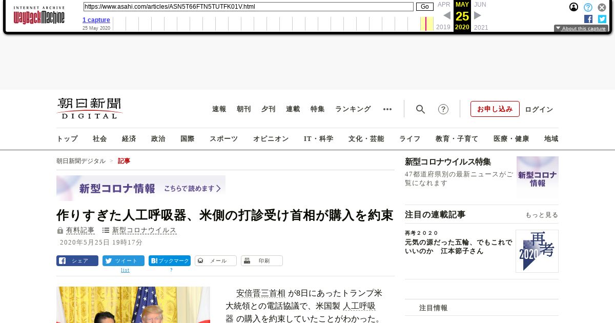Image resolution: width=615 pixels, height=323 pixels.
Task: Select the IT・科学 category tab
Action: 319,139
